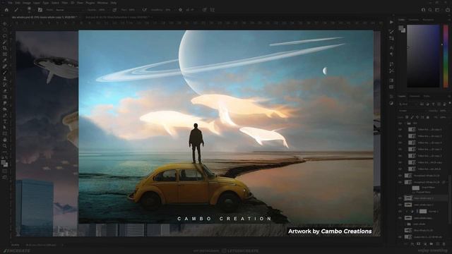Toggle layer filtering switch in Layers panel
452x254 pixels.
pyautogui.click(x=449, y=104)
